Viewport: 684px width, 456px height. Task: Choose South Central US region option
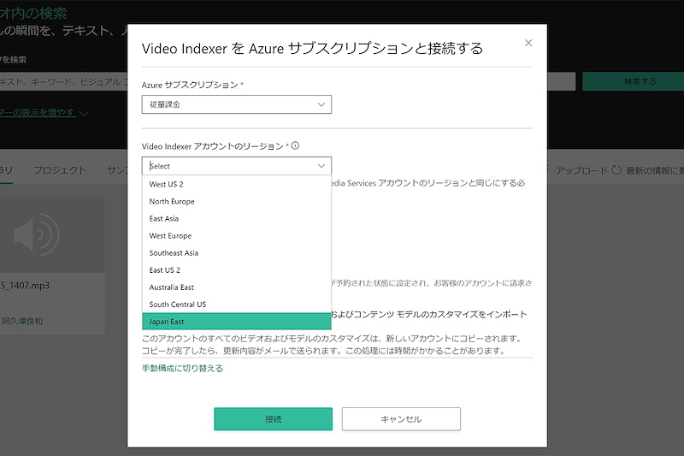point(237,305)
